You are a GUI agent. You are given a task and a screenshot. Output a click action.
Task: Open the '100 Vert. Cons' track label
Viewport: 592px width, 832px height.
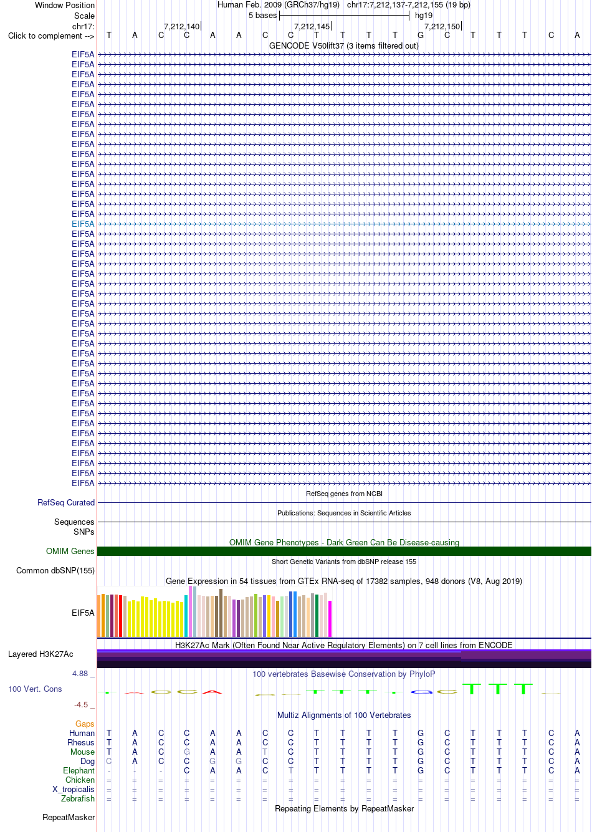(35, 689)
